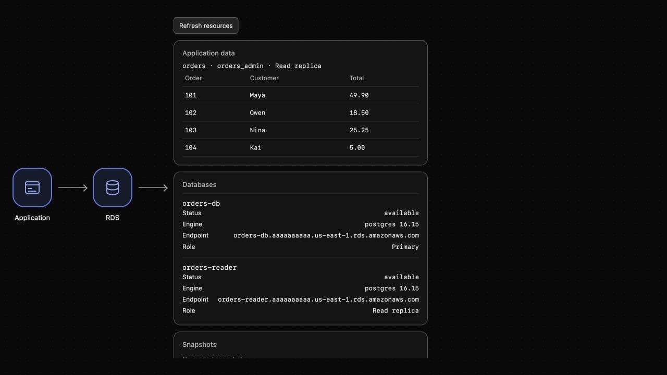
Task: Select the total value 49.90
Action: tap(359, 95)
